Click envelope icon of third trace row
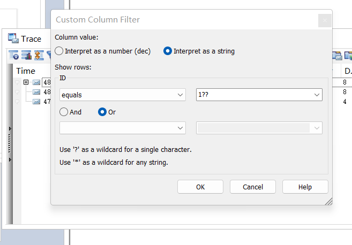 click(x=36, y=102)
